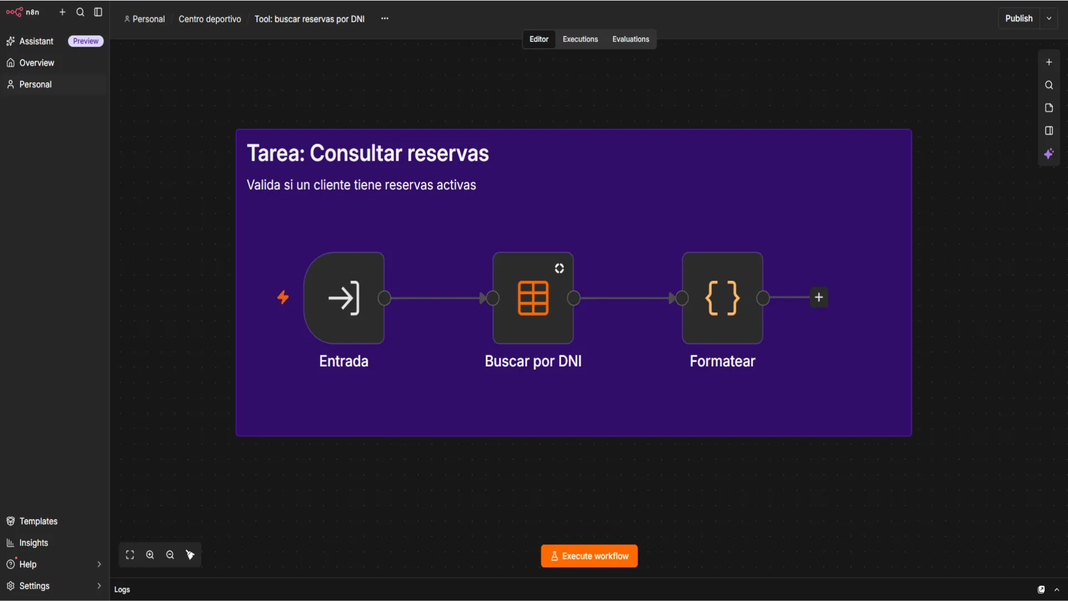The width and height of the screenshot is (1068, 601).
Task: Click the Formatear node label
Action: (722, 361)
